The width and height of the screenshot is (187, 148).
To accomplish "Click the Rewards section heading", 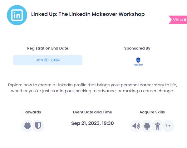I will click(33, 112).
